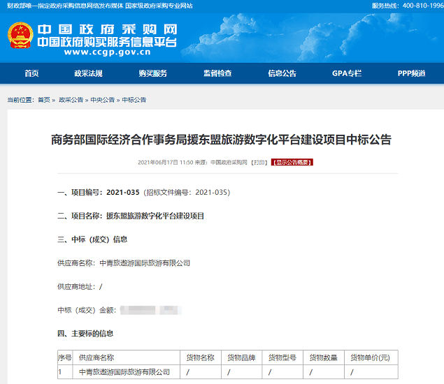Viewport: 444px width, 384px height.
Task: Open the GPA专栏 navigation tab
Action: tap(347, 73)
